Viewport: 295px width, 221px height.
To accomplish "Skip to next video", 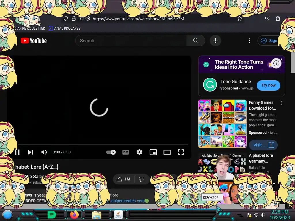I will (31, 152).
